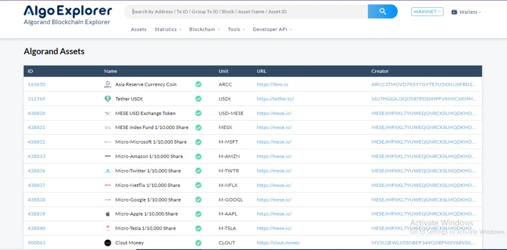Click verified checkmark for Micro-Microsoft
This screenshot has width=507, height=250.
(198, 142)
